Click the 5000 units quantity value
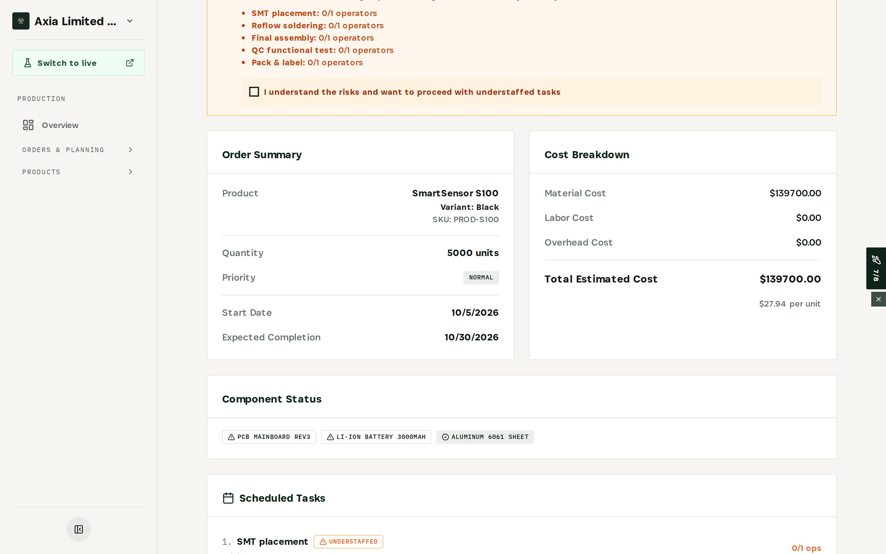The height and width of the screenshot is (554, 886). (x=473, y=253)
